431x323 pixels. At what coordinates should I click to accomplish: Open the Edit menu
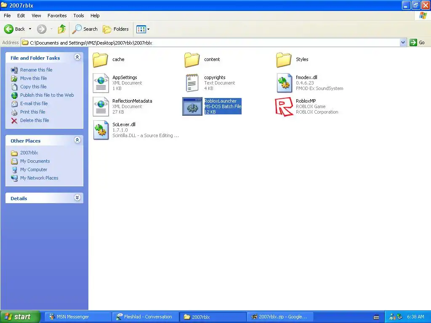[x=21, y=16]
